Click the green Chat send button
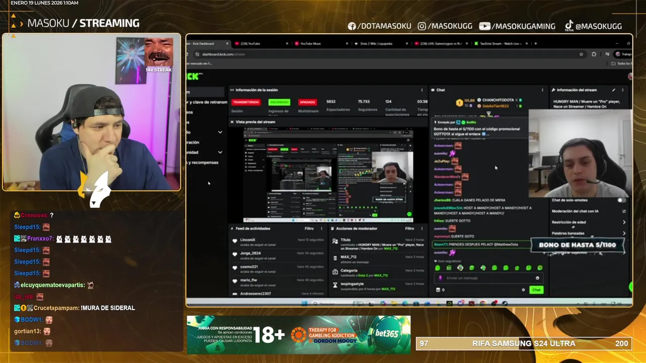Image resolution: width=646 pixels, height=363 pixels. [x=536, y=290]
